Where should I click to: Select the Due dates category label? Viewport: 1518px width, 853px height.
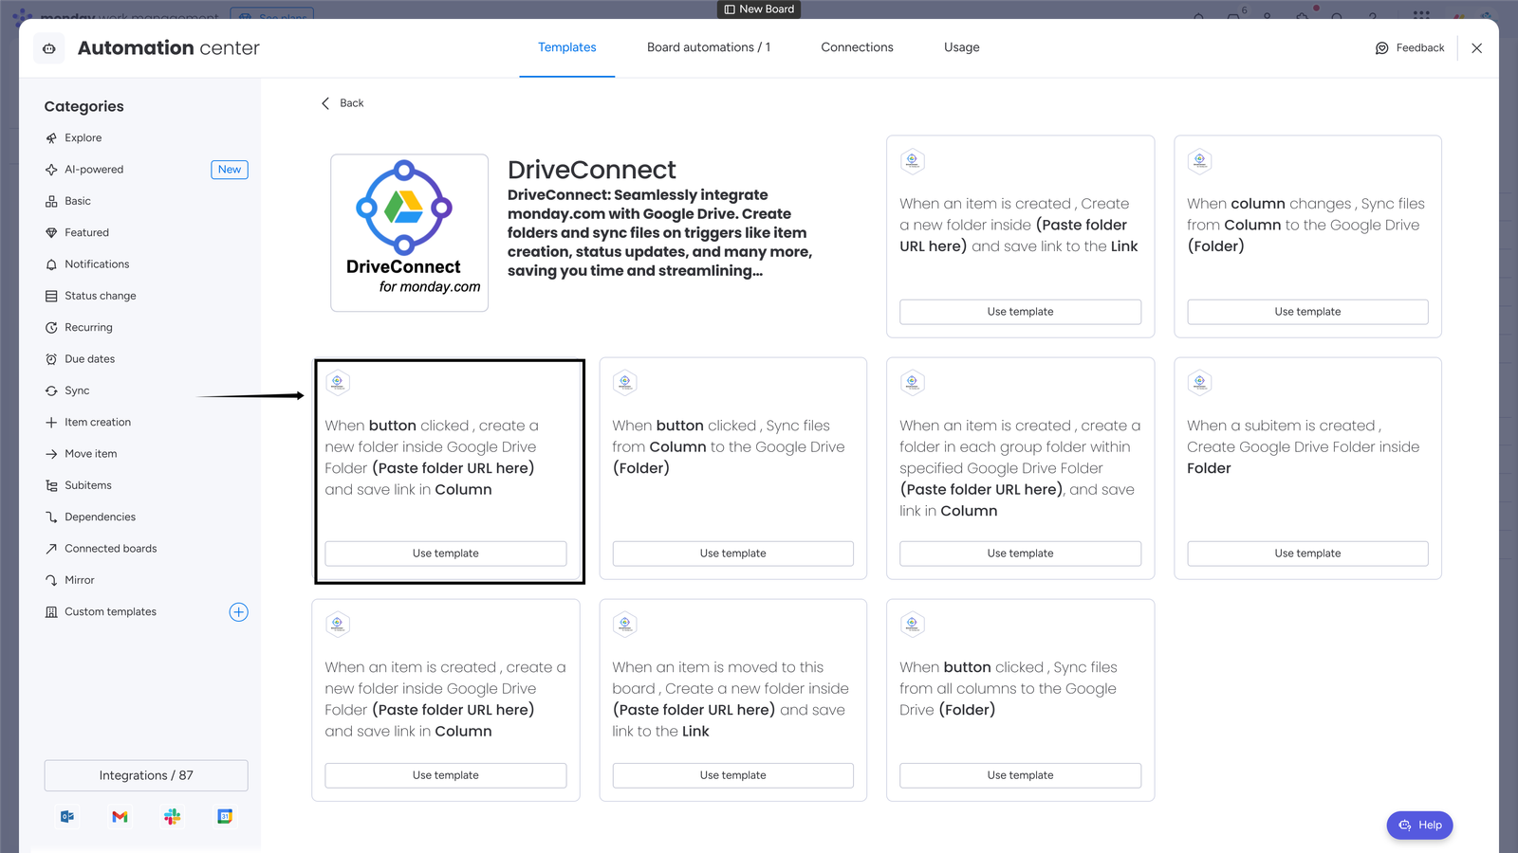pos(90,359)
